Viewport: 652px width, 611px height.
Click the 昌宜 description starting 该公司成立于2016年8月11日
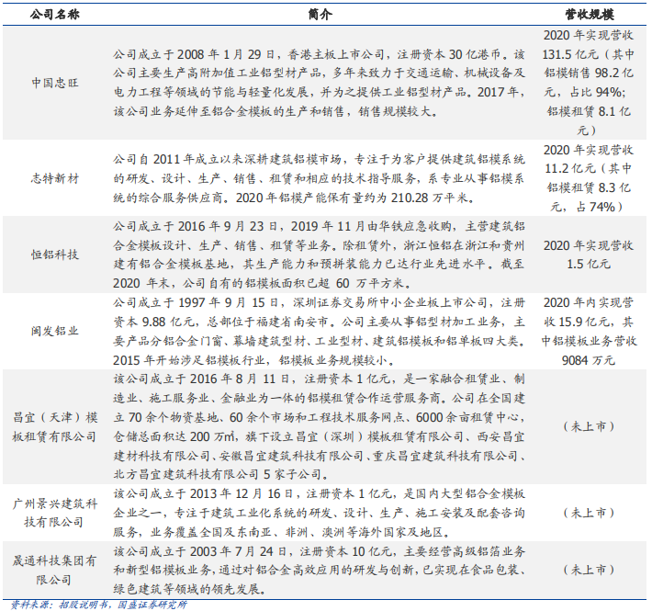pyautogui.click(x=319, y=426)
